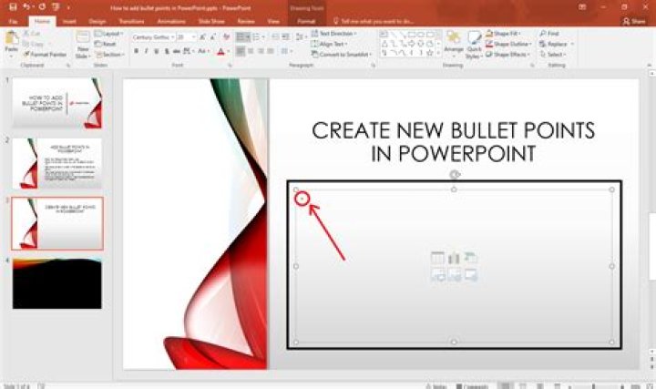Click the Select command in Editing group

tap(553, 55)
